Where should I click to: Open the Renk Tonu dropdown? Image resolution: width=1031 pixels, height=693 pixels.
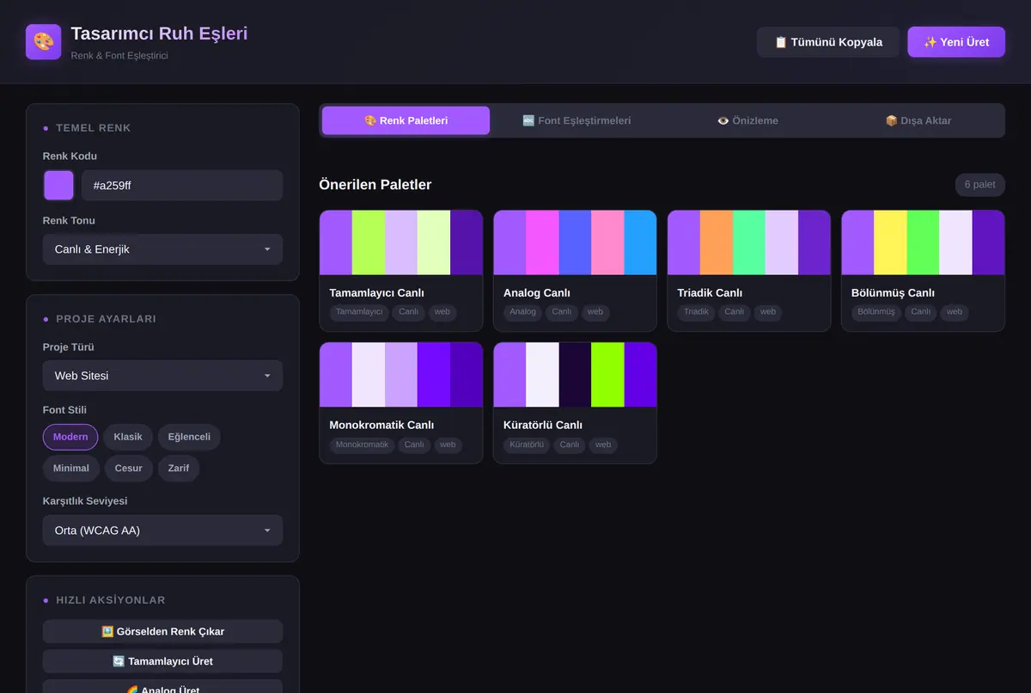[162, 249]
